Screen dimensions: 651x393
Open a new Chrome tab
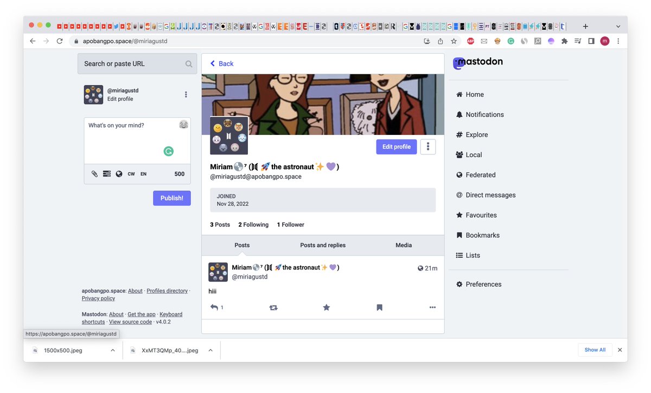pyautogui.click(x=585, y=26)
